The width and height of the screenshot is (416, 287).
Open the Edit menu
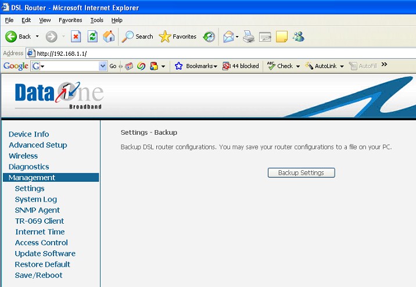(x=26, y=20)
